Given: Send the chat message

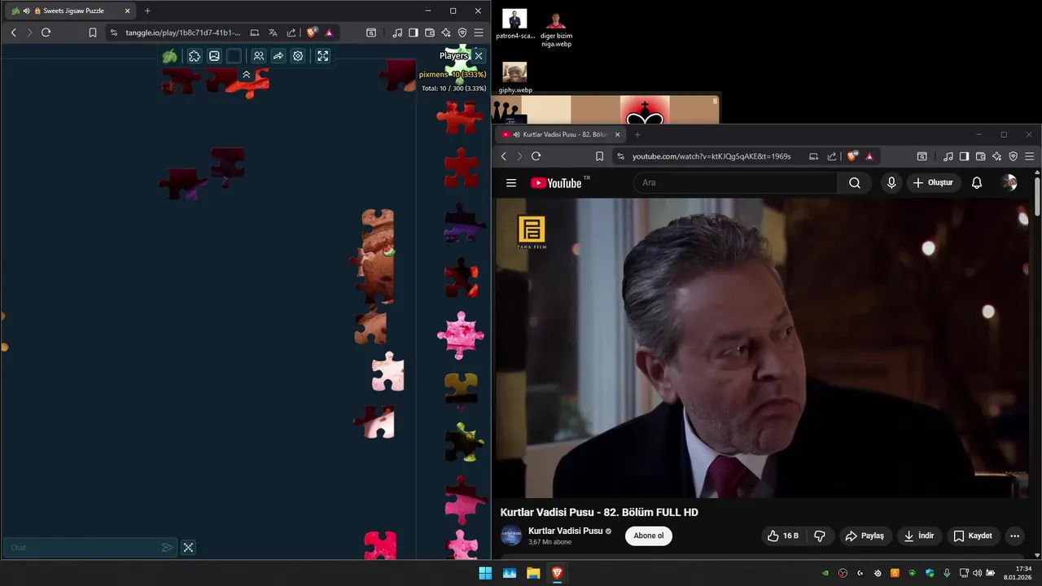Looking at the screenshot, I should pyautogui.click(x=167, y=548).
